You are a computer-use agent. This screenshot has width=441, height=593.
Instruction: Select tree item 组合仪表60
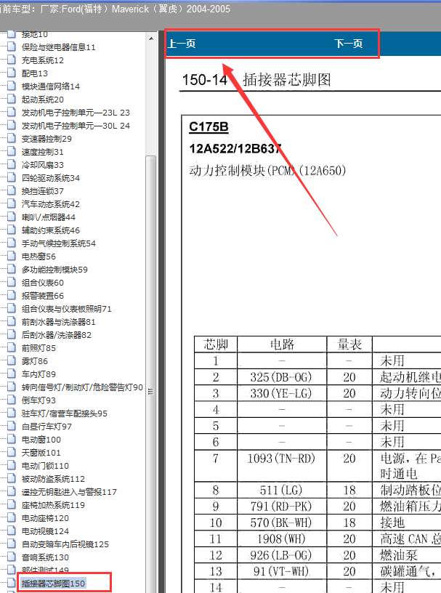(x=43, y=283)
